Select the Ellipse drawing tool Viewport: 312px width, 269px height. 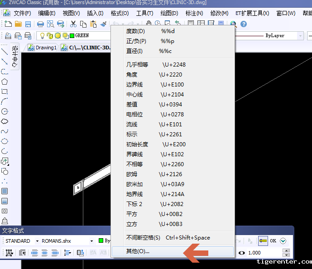pos(5,141)
